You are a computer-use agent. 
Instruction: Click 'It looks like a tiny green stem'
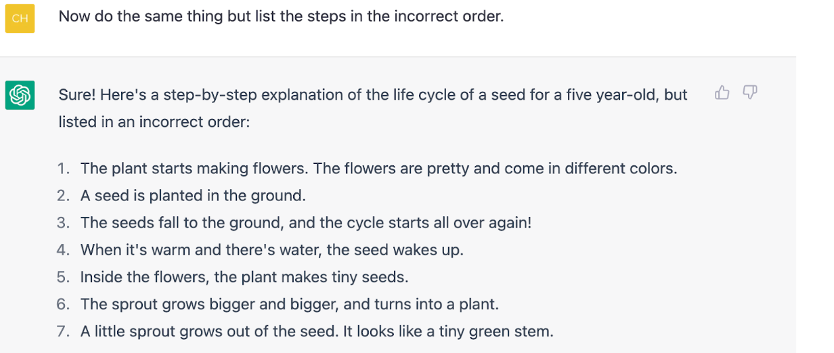click(x=447, y=331)
